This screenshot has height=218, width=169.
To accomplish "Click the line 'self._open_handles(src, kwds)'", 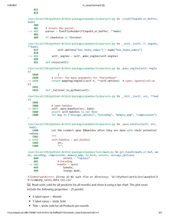I will click(x=73, y=108).
